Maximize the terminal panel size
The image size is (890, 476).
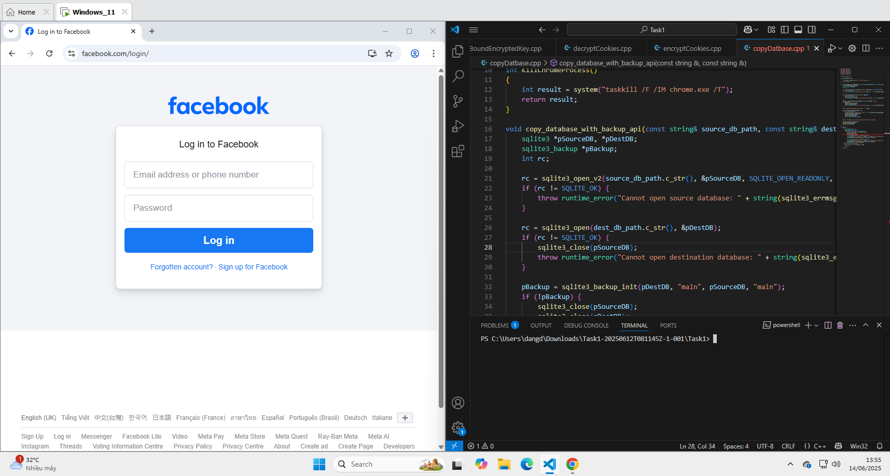[x=866, y=325]
